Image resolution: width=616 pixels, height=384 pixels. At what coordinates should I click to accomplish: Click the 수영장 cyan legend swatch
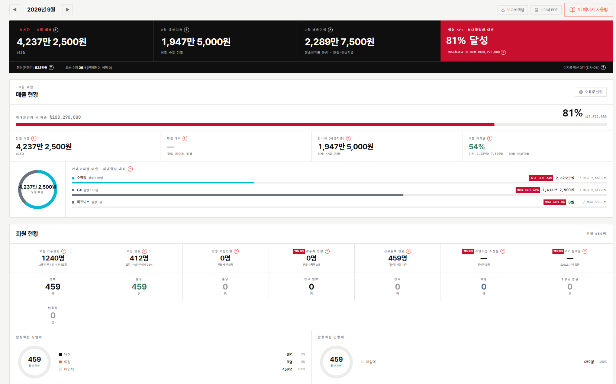click(x=73, y=178)
